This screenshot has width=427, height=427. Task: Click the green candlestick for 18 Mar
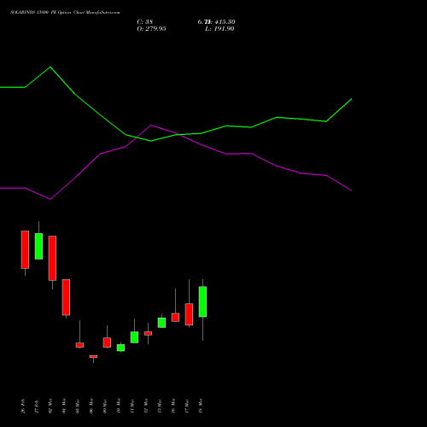(202, 301)
